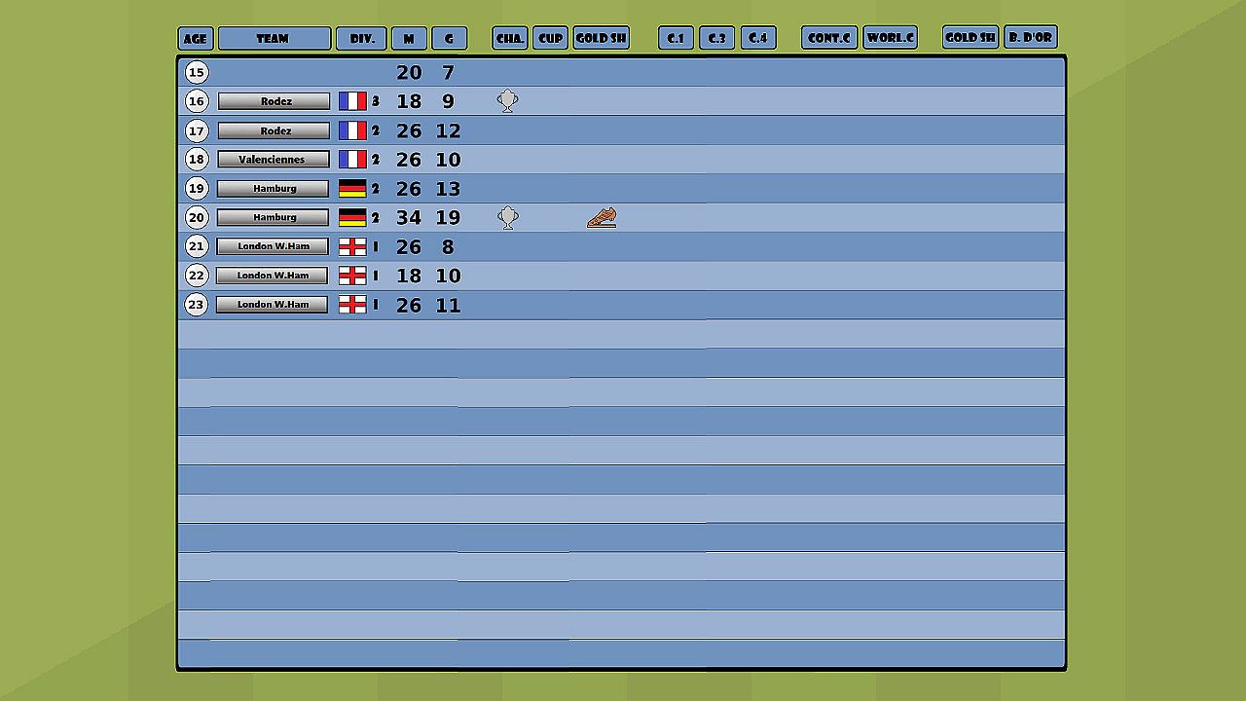This screenshot has width=1246, height=701.
Task: Click the golden shoe icon in age 20 row
Action: 602,218
